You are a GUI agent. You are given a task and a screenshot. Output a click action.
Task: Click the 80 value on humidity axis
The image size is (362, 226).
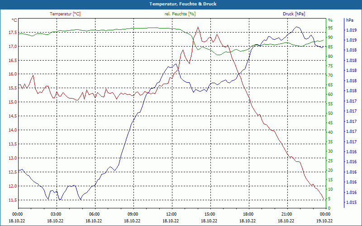[330, 56]
